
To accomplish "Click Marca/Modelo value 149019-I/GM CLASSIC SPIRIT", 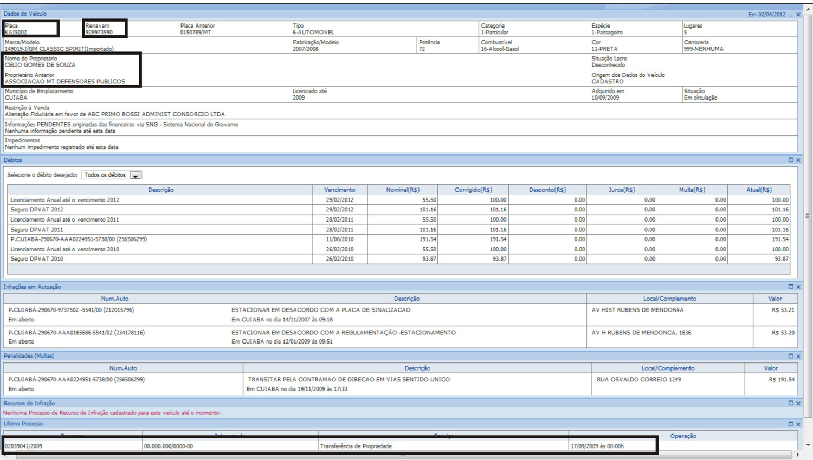I will tap(59, 49).
